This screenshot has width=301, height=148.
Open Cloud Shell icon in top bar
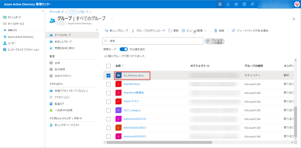tap(220, 4)
